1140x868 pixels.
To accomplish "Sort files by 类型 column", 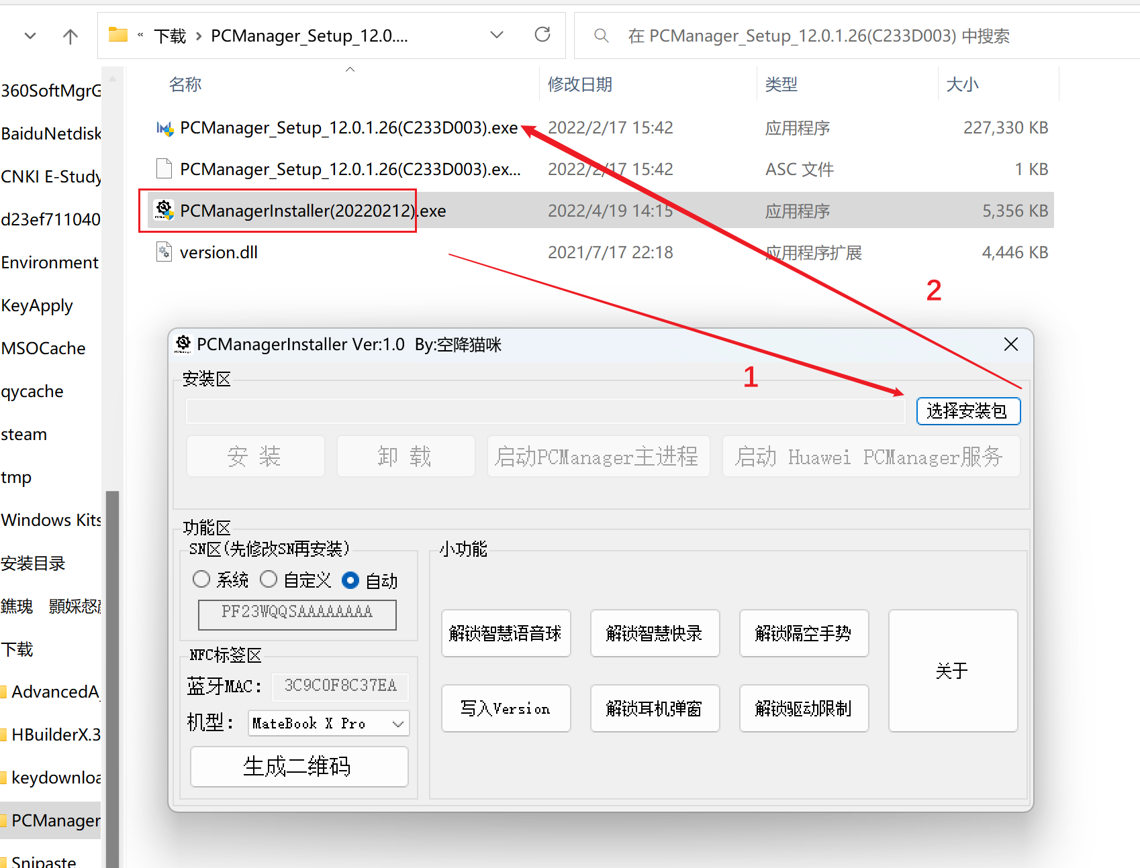I will 781,85.
